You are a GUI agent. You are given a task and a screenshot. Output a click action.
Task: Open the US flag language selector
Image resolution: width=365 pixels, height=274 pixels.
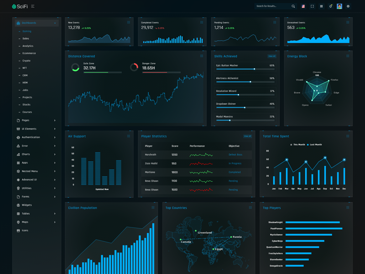pos(303,6)
